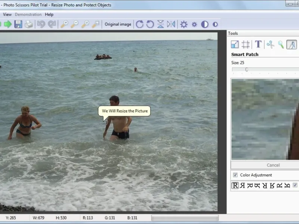
Task: Choose the upright R orientation icon
Action: 235,185
